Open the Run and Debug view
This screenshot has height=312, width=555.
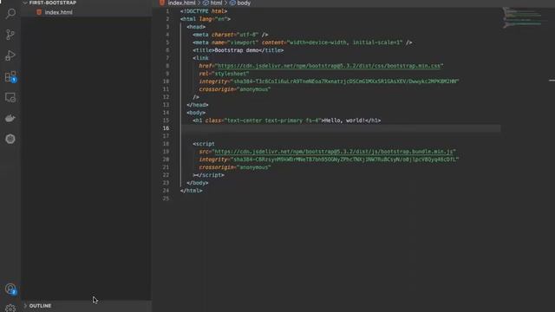(10, 55)
